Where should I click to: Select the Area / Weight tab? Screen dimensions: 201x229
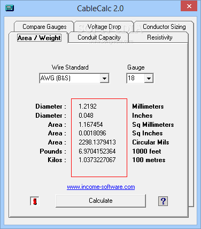click(x=39, y=38)
